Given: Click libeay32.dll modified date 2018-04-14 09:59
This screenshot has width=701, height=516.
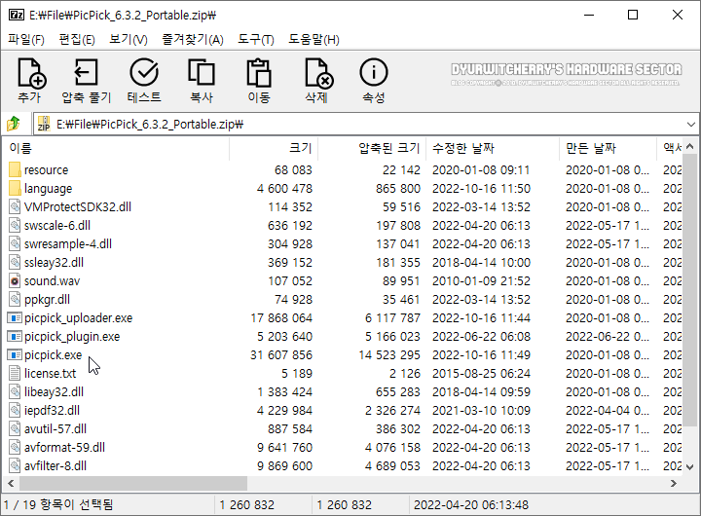Looking at the screenshot, I should click(x=481, y=392).
